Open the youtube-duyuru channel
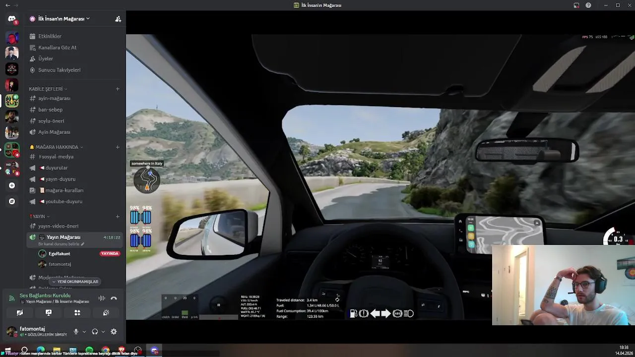The width and height of the screenshot is (635, 357). (75, 201)
